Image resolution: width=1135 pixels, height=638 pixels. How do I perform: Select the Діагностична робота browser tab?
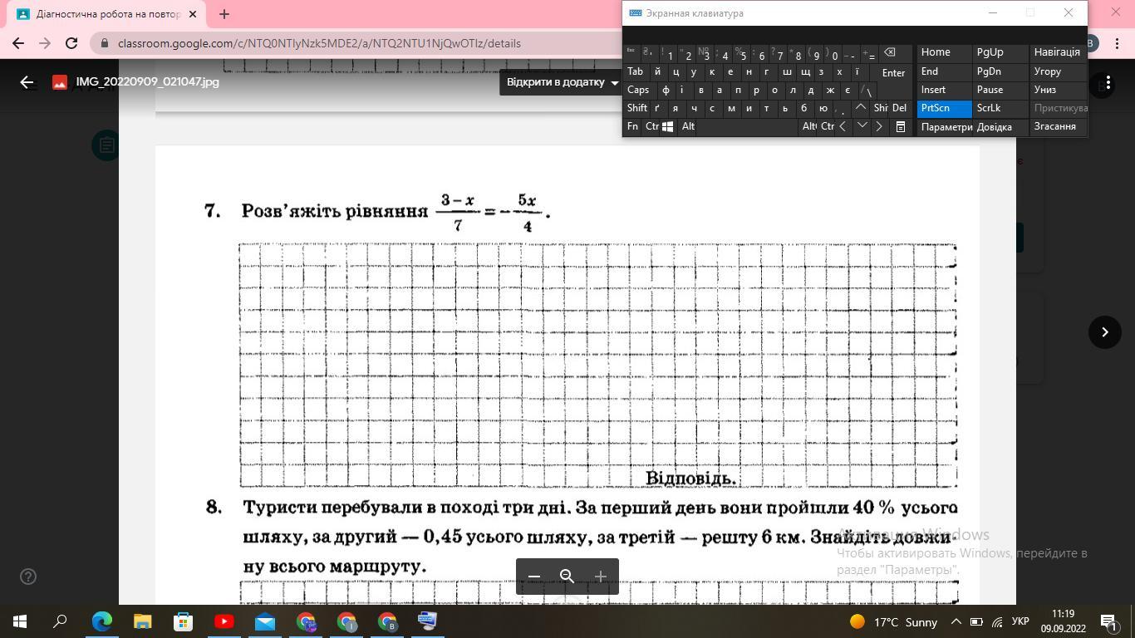click(x=108, y=14)
